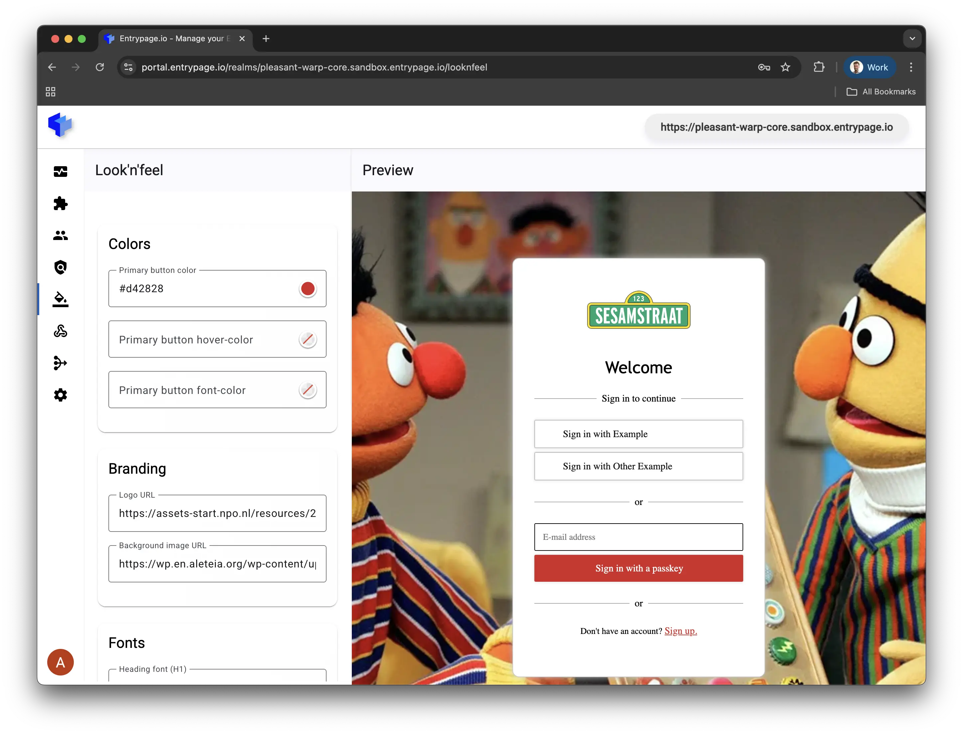The height and width of the screenshot is (734, 963).
Task: Click the 'Welcome' heading in preview
Action: [x=638, y=368]
